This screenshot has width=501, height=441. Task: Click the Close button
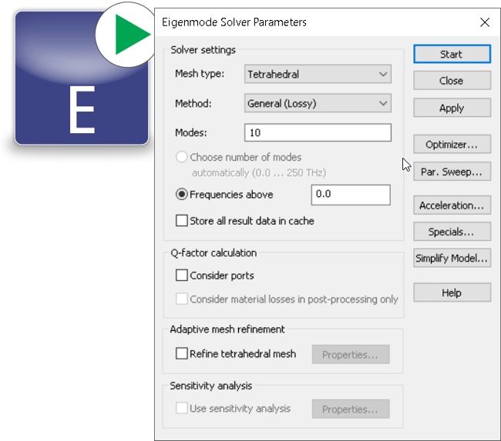point(452,81)
